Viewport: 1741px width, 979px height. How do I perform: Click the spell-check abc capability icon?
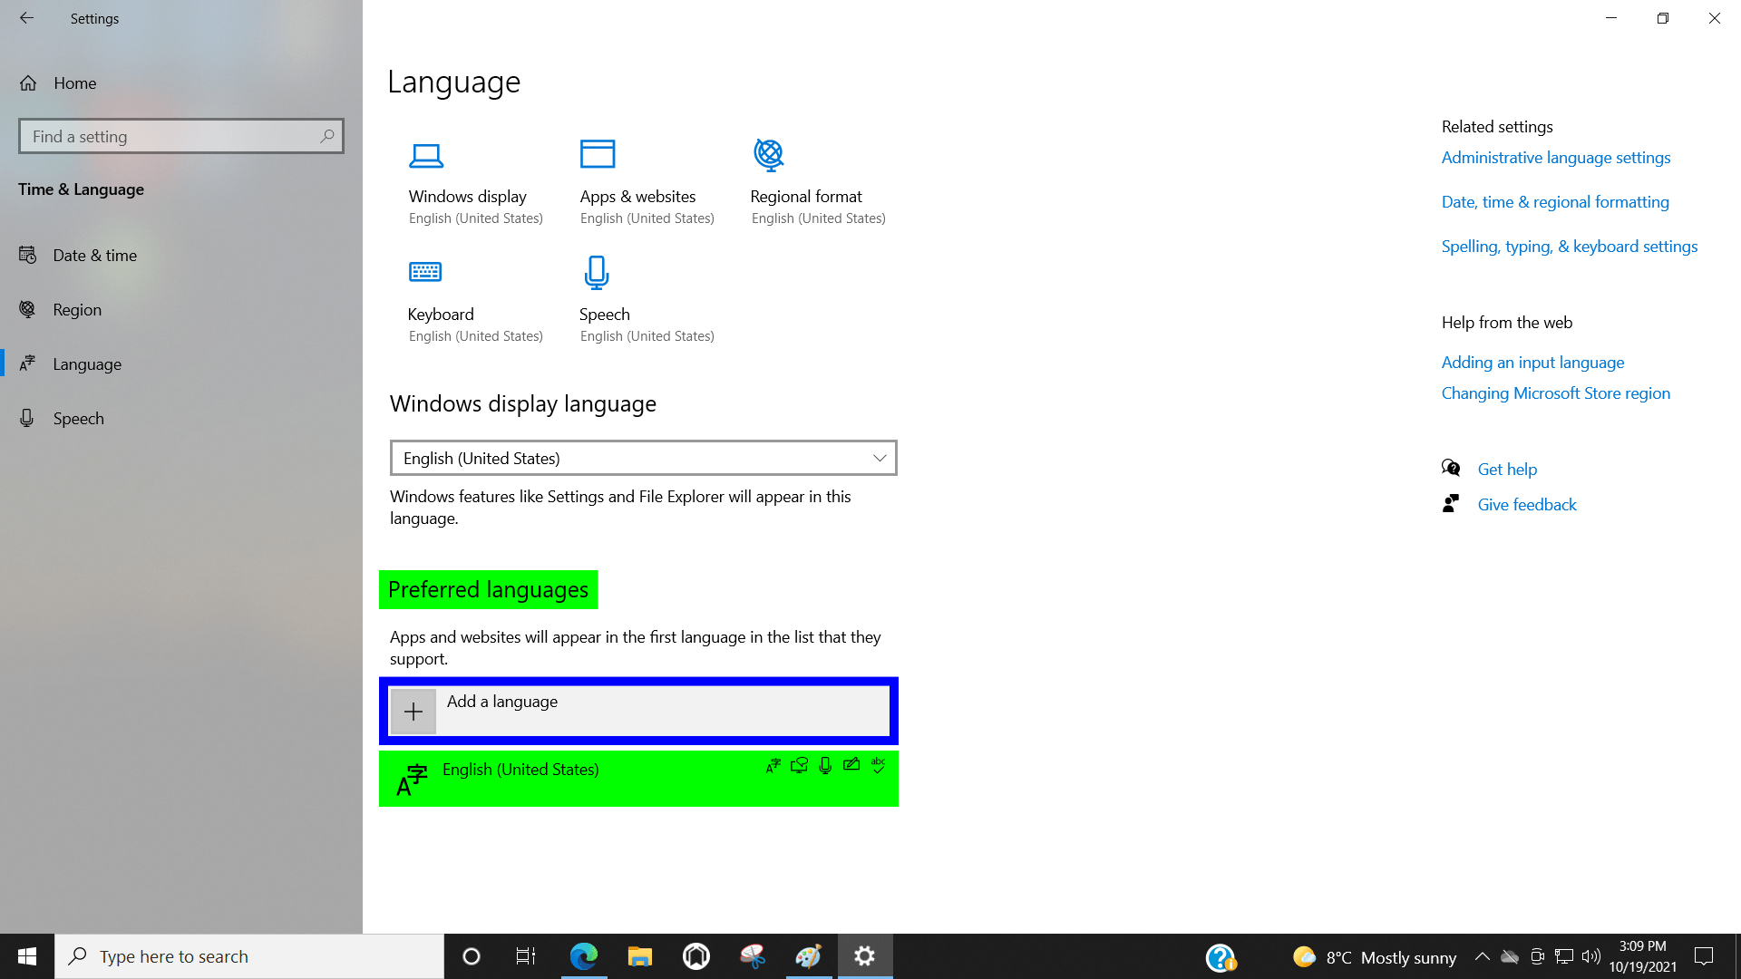pyautogui.click(x=878, y=765)
